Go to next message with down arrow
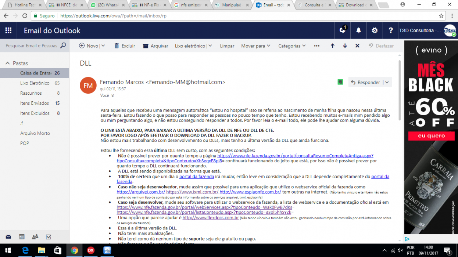458x257 pixels. [345, 46]
